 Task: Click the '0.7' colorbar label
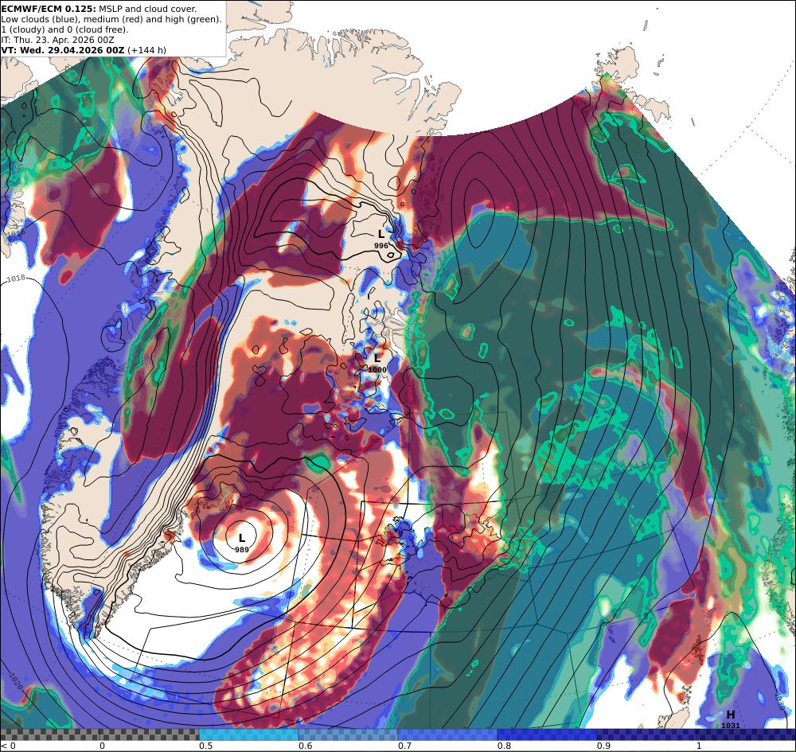pyautogui.click(x=404, y=746)
